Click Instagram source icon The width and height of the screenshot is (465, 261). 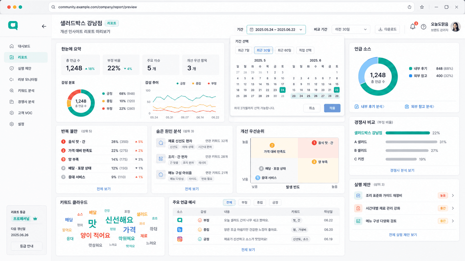tap(180, 239)
